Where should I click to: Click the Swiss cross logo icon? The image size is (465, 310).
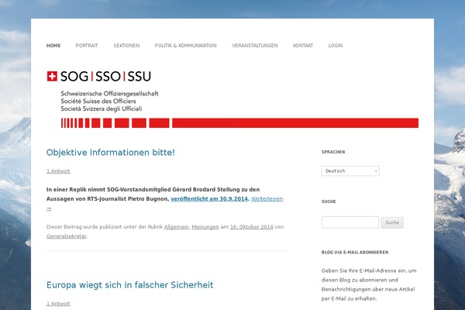(52, 76)
